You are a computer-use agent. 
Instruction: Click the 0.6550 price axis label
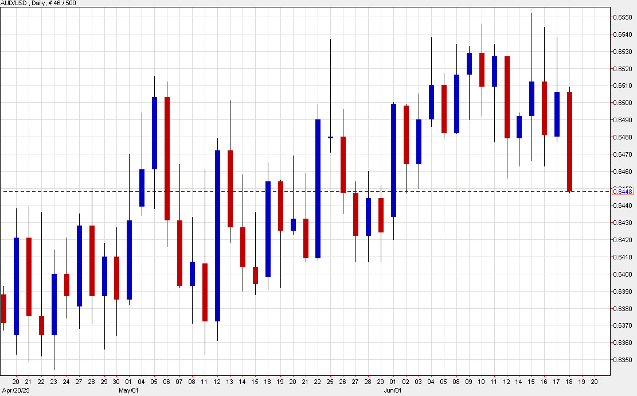click(622, 17)
